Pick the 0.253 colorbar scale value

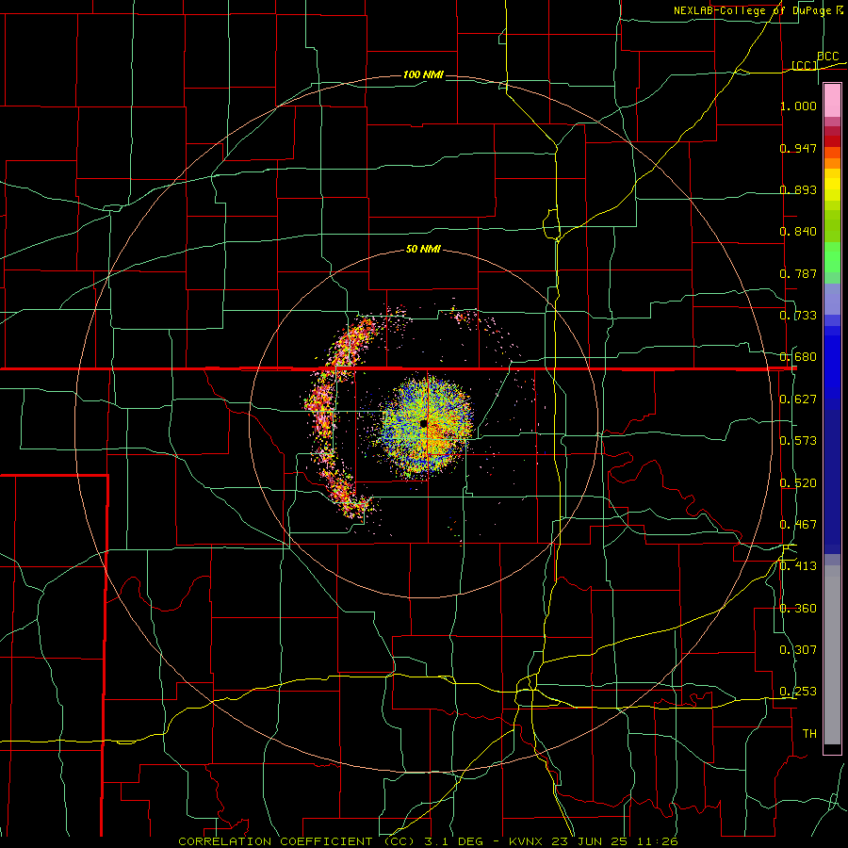click(798, 692)
